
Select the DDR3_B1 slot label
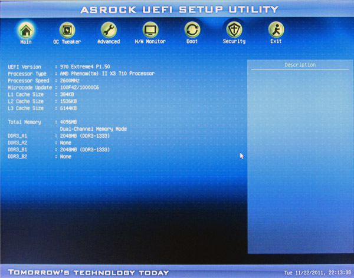(17, 150)
